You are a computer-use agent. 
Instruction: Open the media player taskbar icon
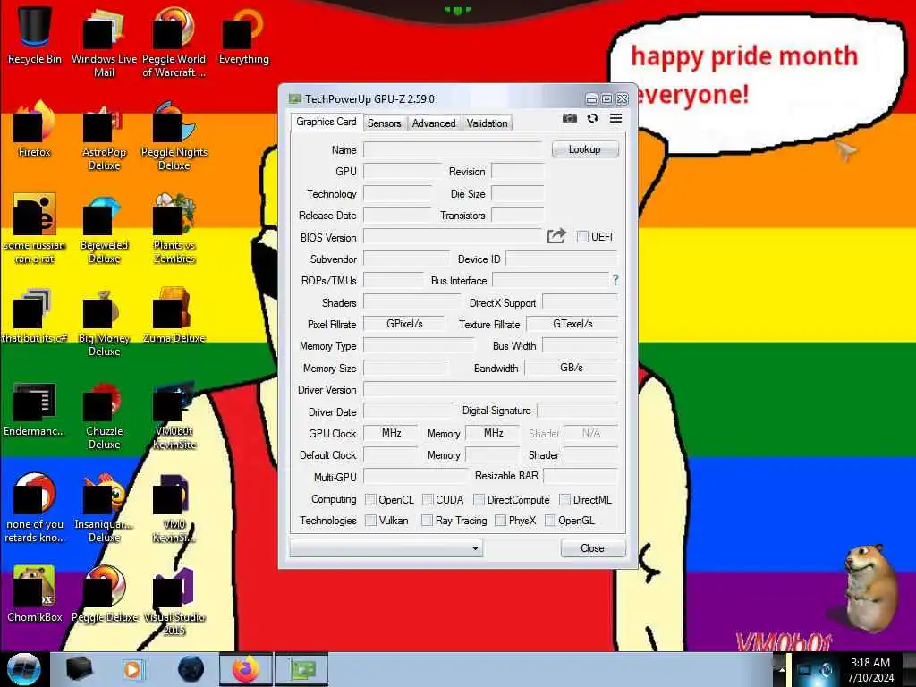click(132, 669)
